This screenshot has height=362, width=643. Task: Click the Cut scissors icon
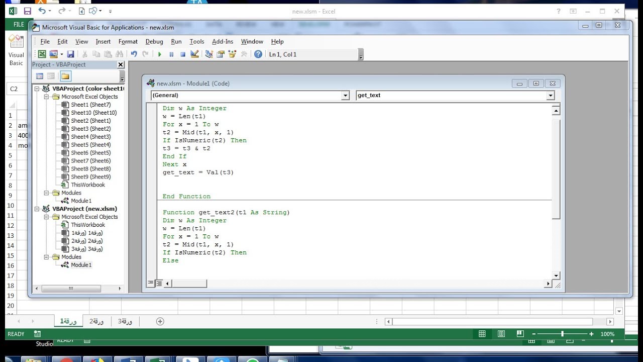tap(85, 54)
